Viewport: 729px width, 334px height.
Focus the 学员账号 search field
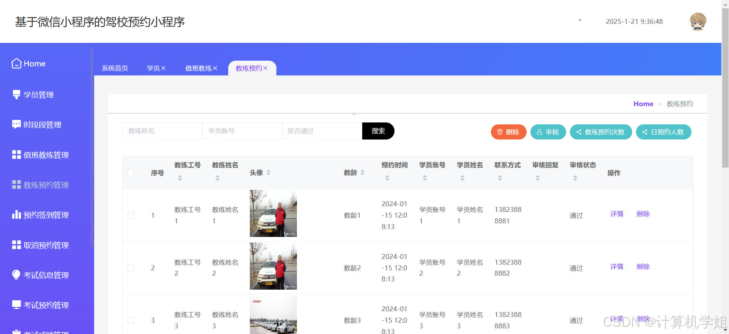point(242,131)
